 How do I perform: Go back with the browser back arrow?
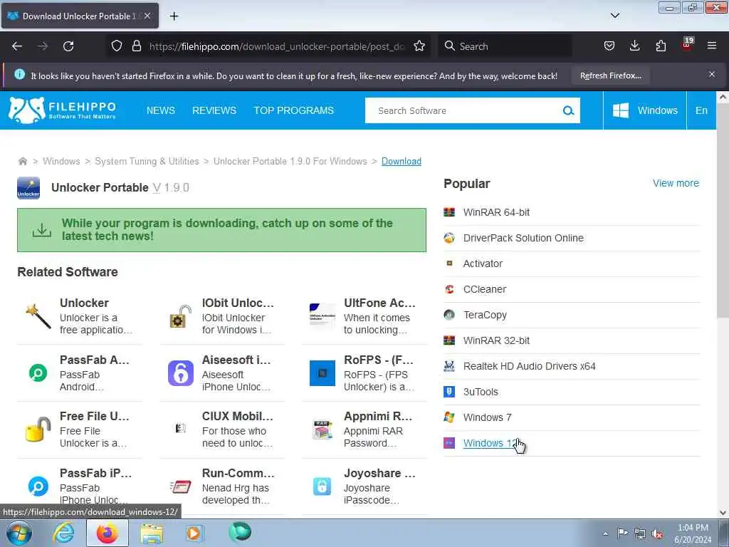point(17,46)
